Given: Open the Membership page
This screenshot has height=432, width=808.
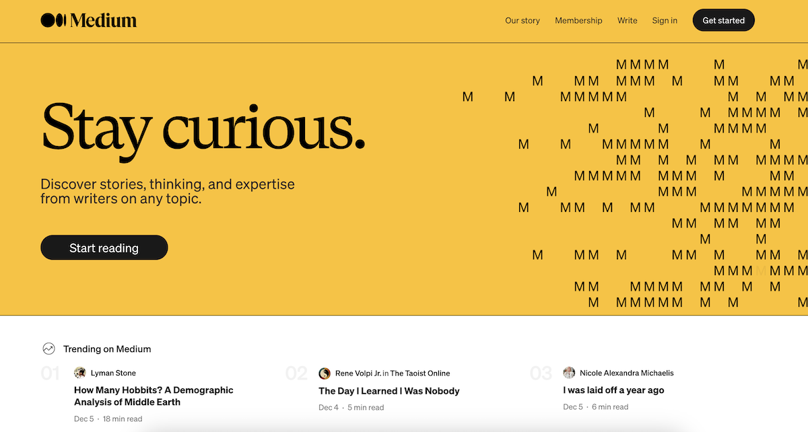Looking at the screenshot, I should pos(578,21).
